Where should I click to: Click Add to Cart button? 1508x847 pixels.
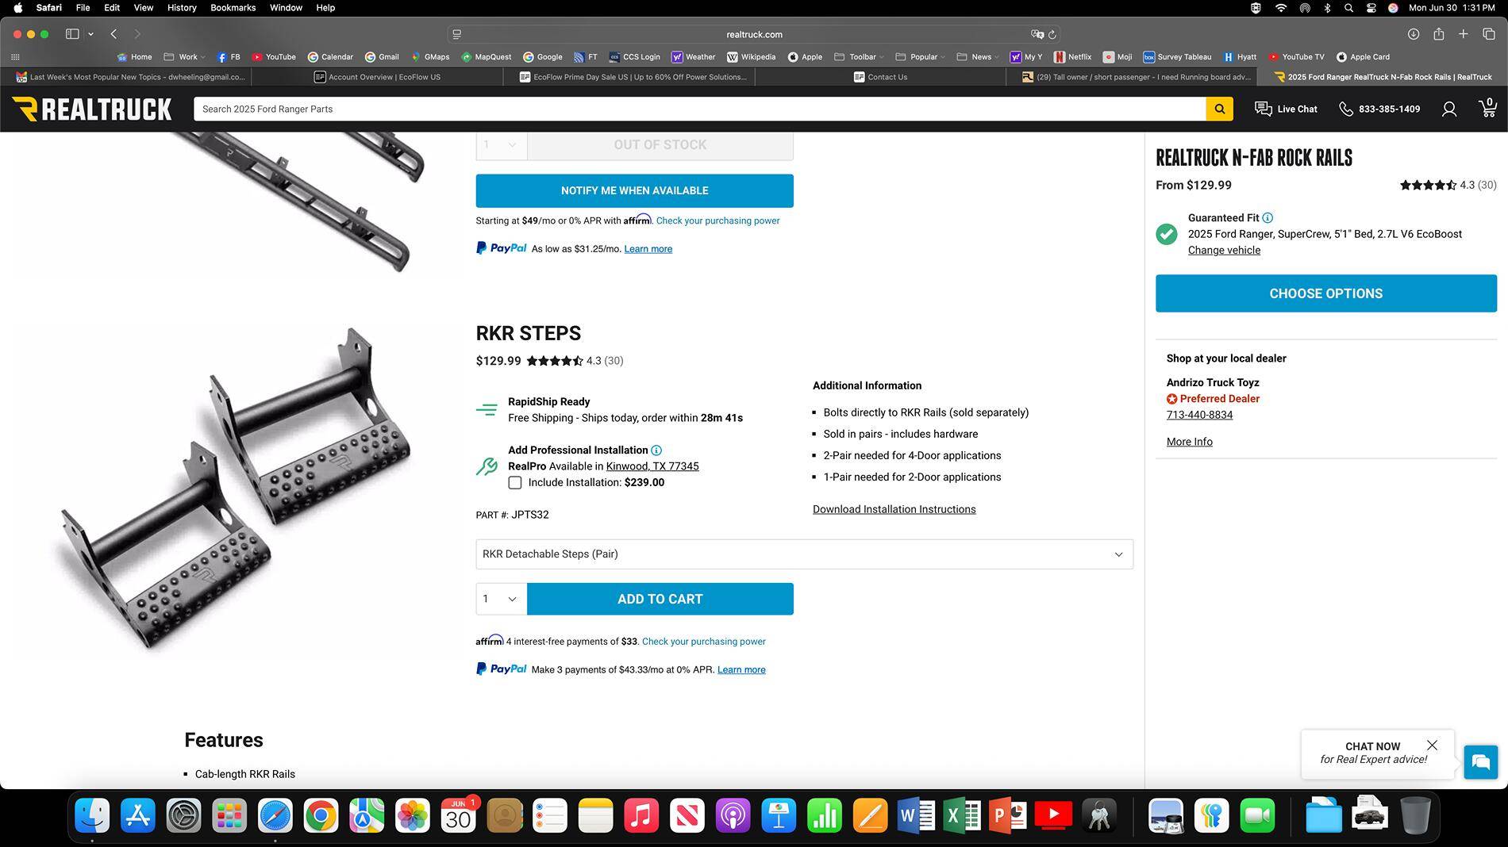pos(660,599)
